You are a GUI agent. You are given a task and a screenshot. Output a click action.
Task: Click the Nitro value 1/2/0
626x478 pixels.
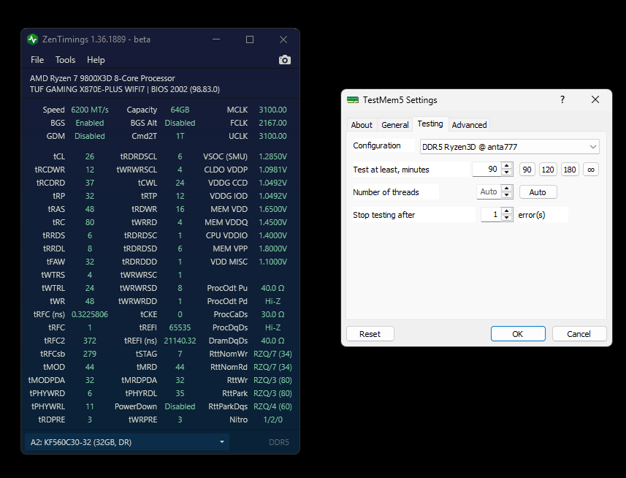(273, 420)
